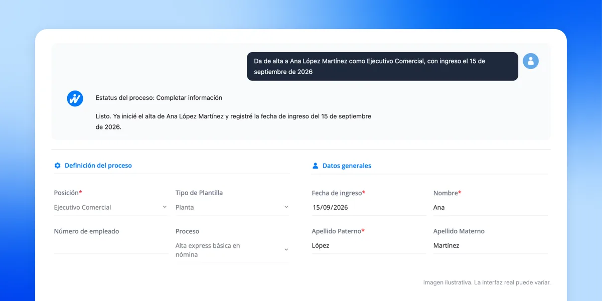The height and width of the screenshot is (301, 602).
Task: Click the Nombre field containing Ana
Action: tap(490, 207)
